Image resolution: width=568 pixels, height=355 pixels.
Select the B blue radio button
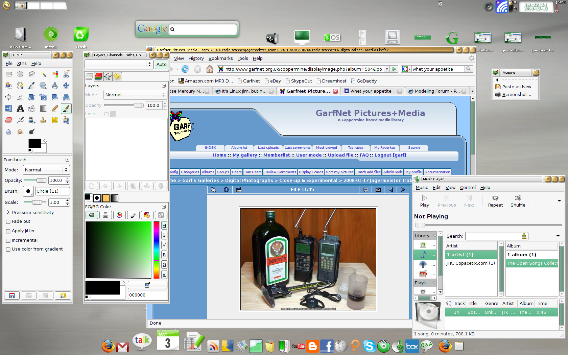pos(164,275)
